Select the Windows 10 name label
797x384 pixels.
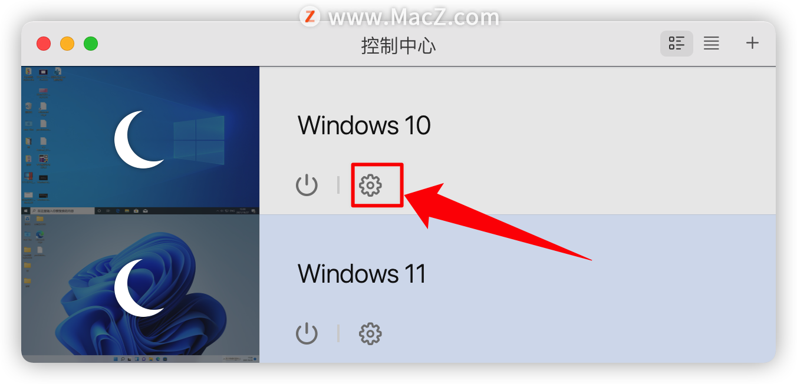(x=364, y=125)
